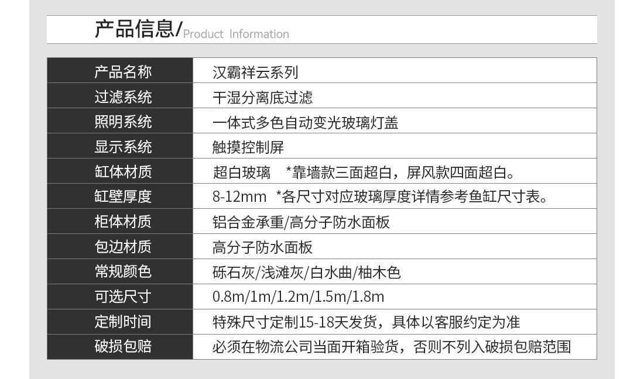Select the 缸壁厚度 label cell
Screen dimensions: 644x379
pyautogui.click(x=123, y=197)
